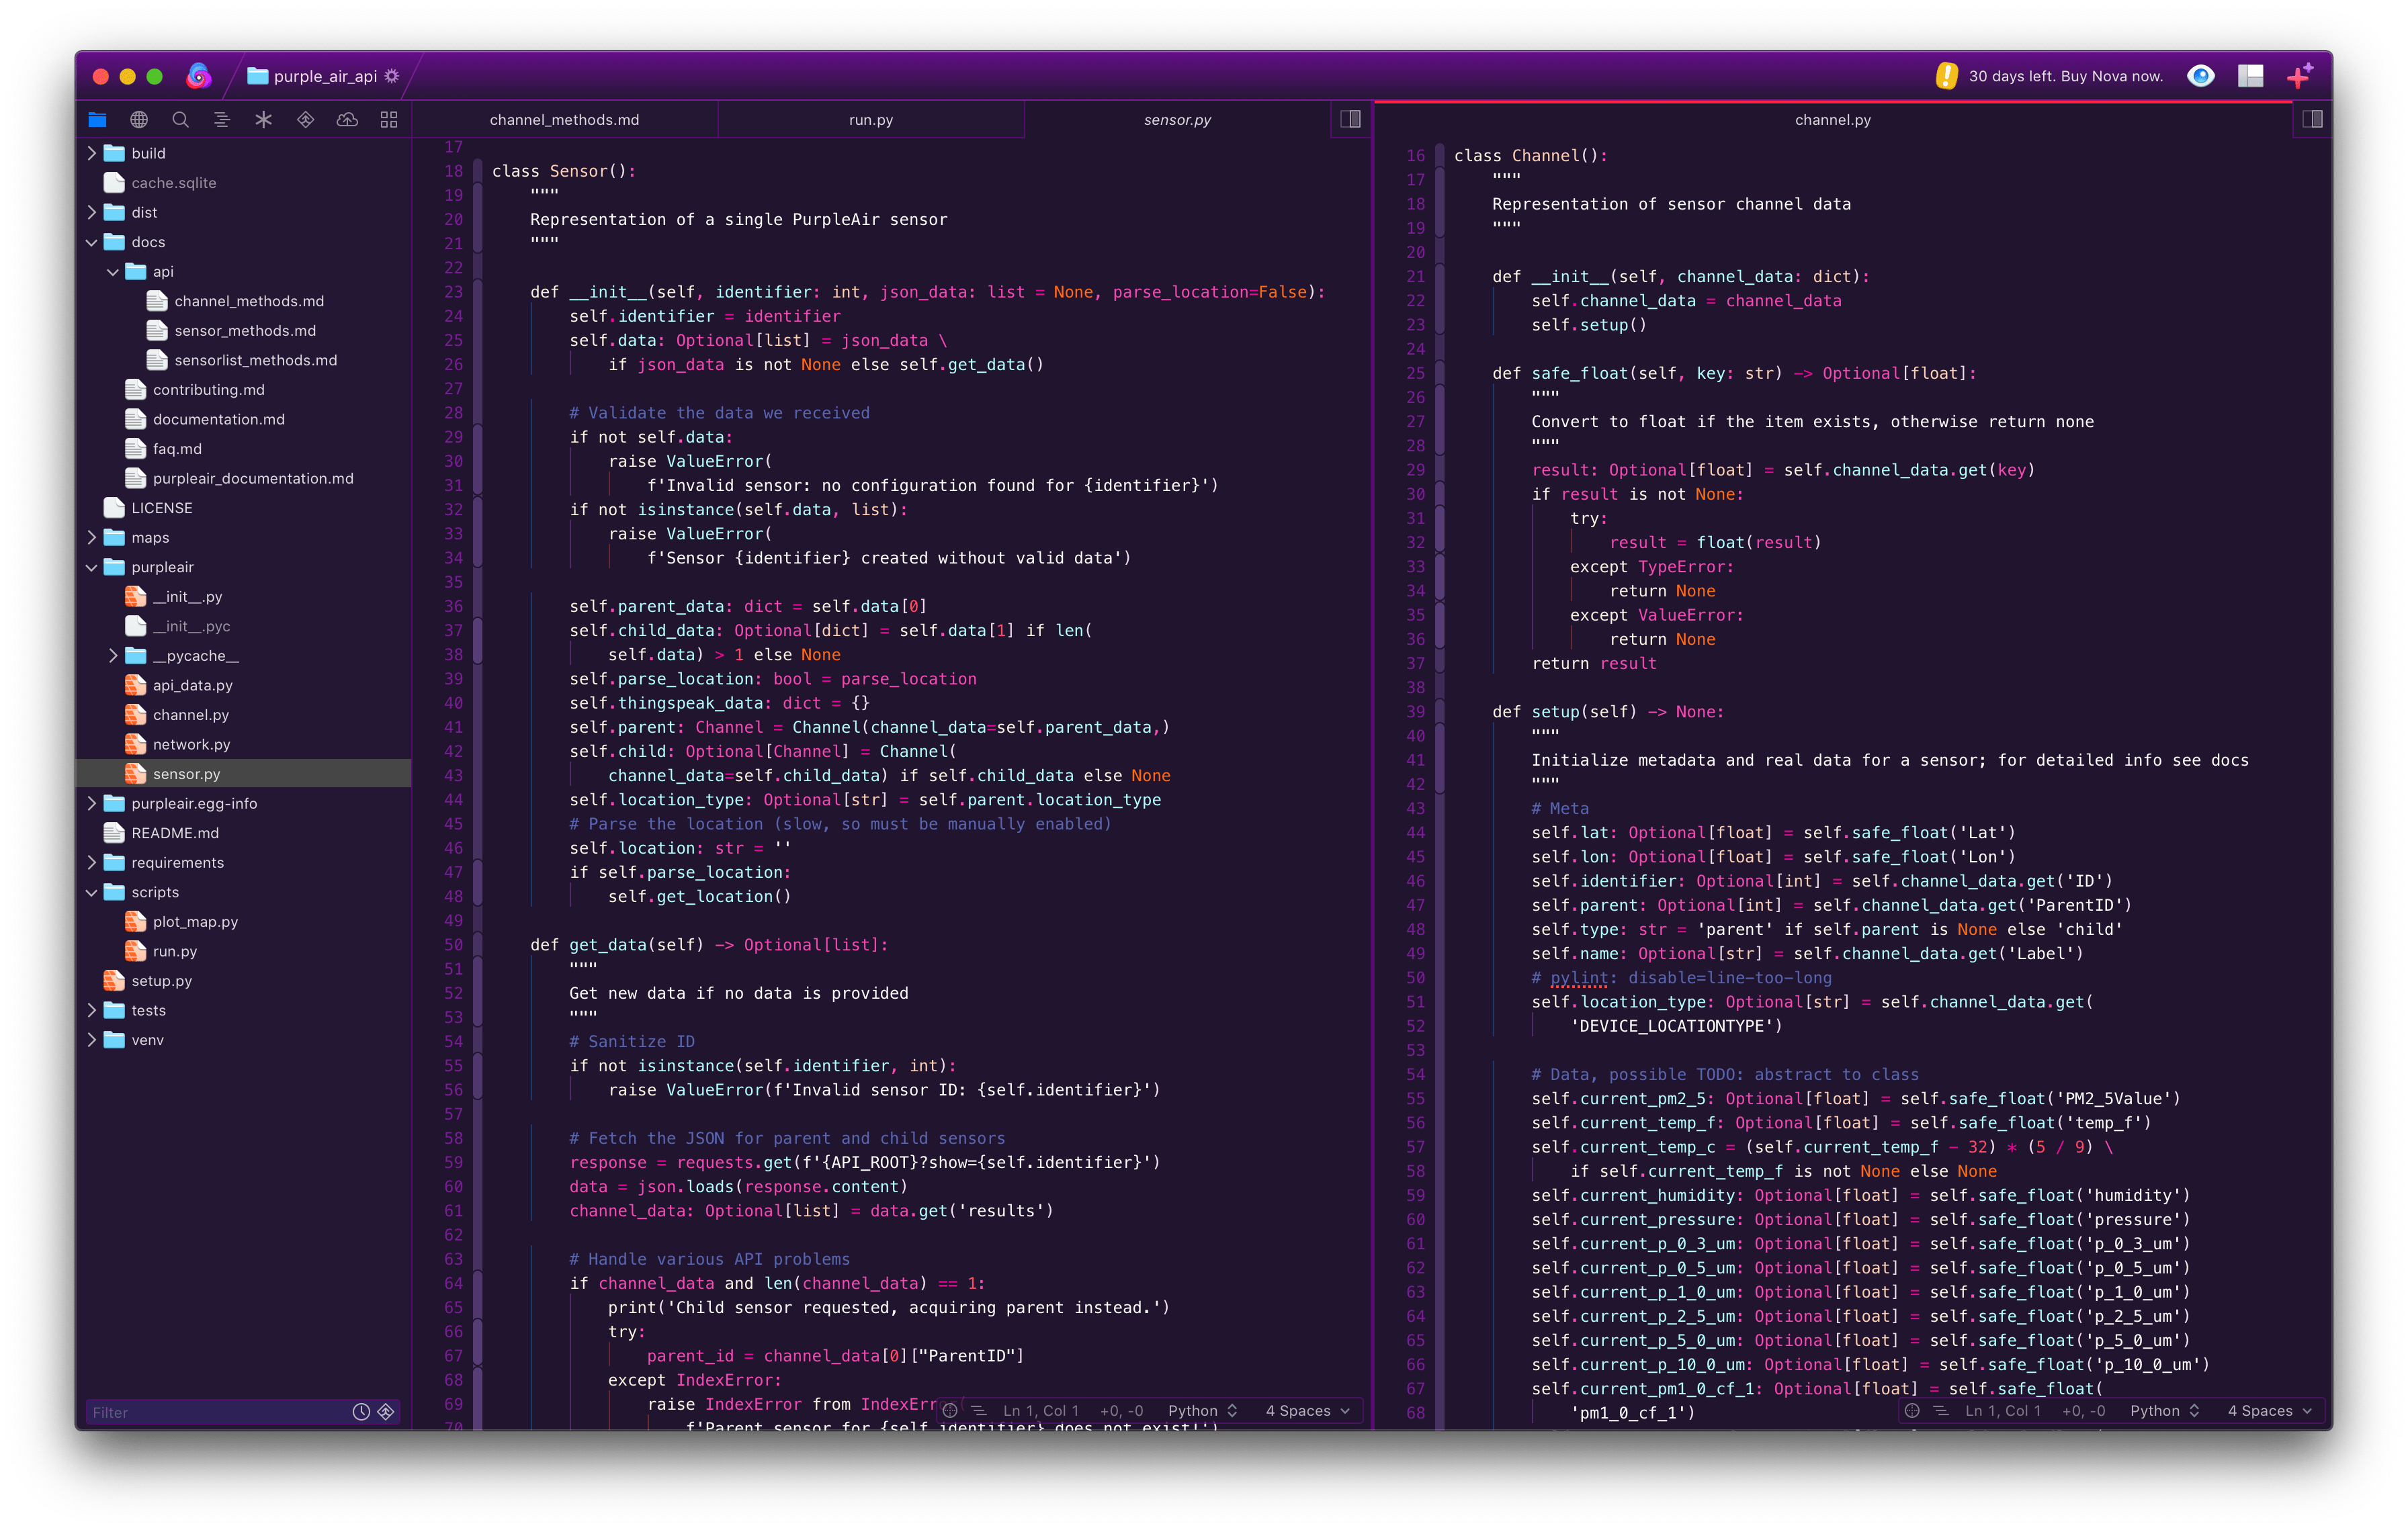The height and width of the screenshot is (1530, 2408).
Task: Click the pink sparkle new tab icon
Action: click(2299, 76)
